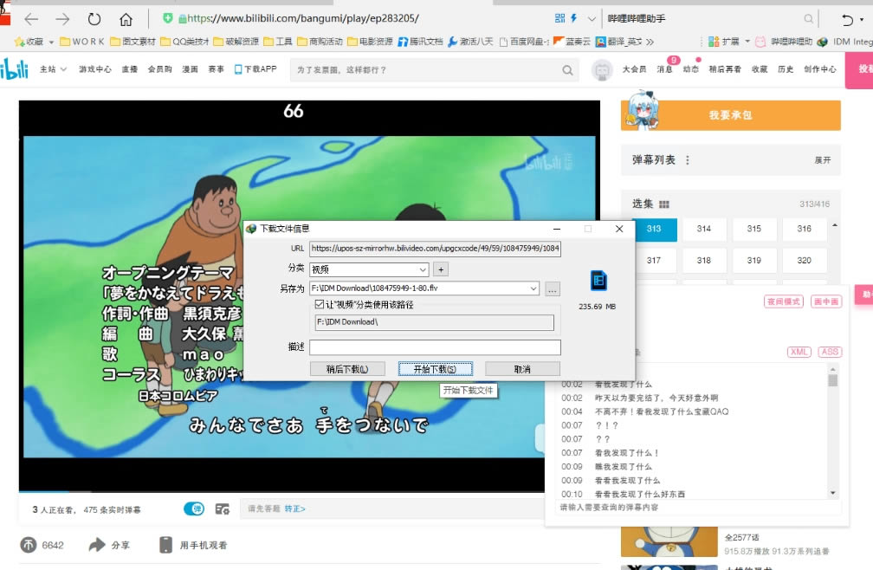Open the address bar dropdown chevron

592,19
